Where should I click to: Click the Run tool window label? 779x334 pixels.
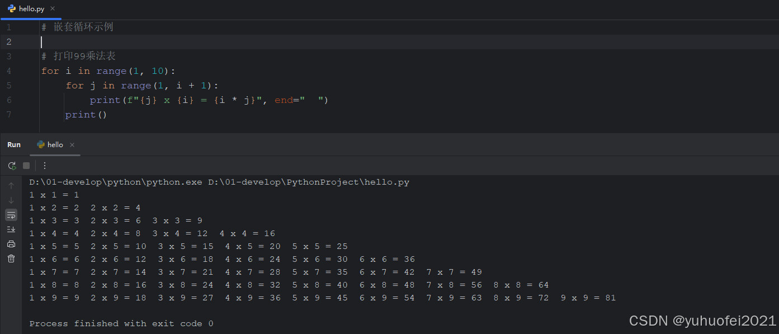[x=14, y=144]
